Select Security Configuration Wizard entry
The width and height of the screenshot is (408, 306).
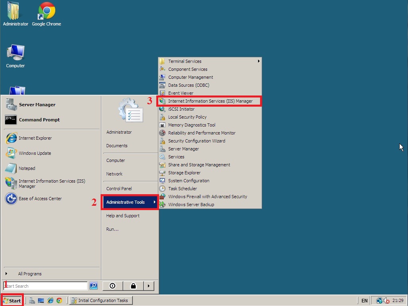tap(210, 140)
